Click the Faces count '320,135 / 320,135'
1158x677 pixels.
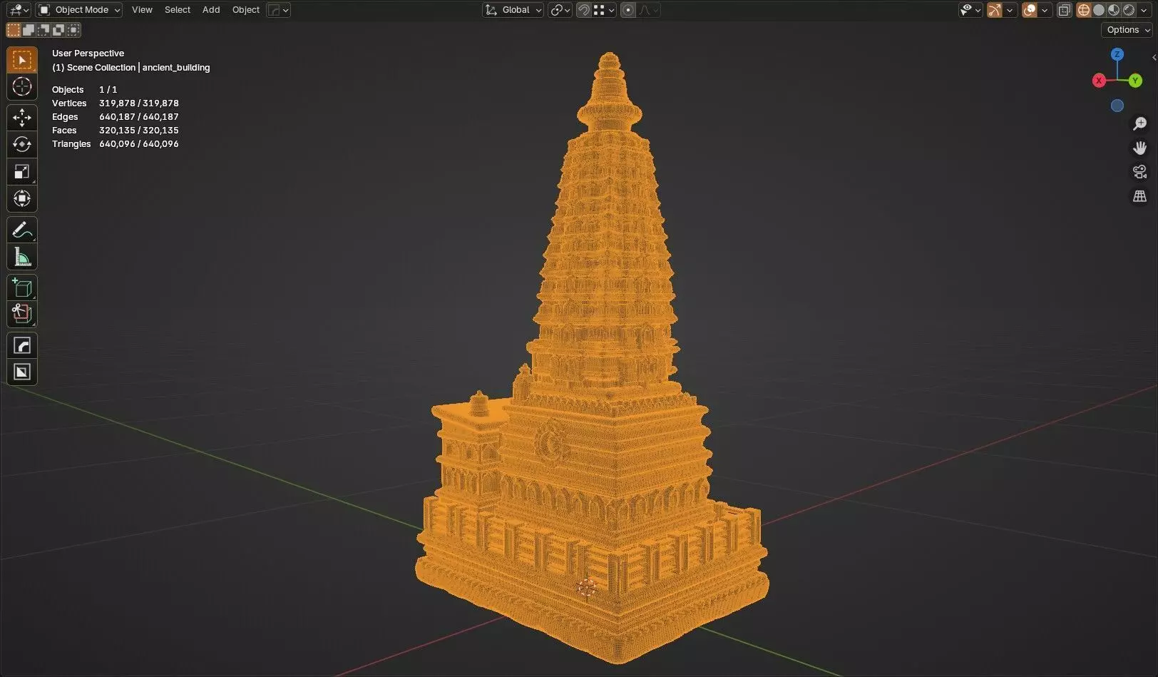[139, 130]
